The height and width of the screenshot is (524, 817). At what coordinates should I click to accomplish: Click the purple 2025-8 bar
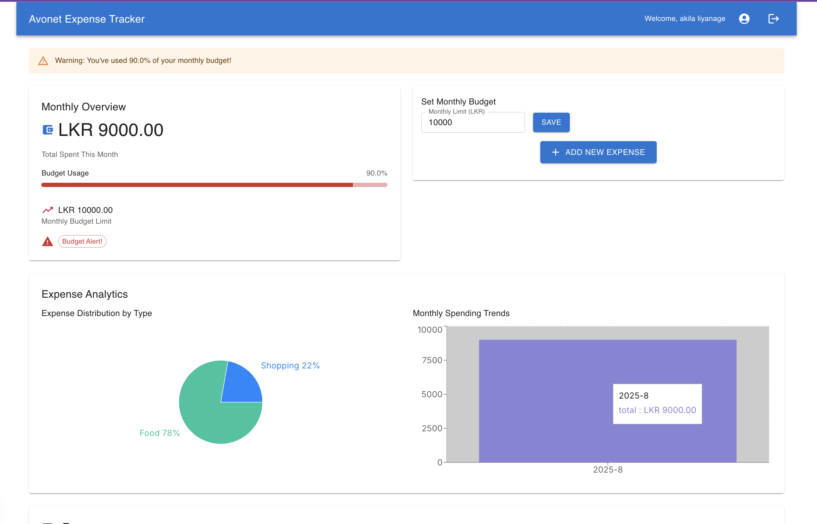(545, 402)
